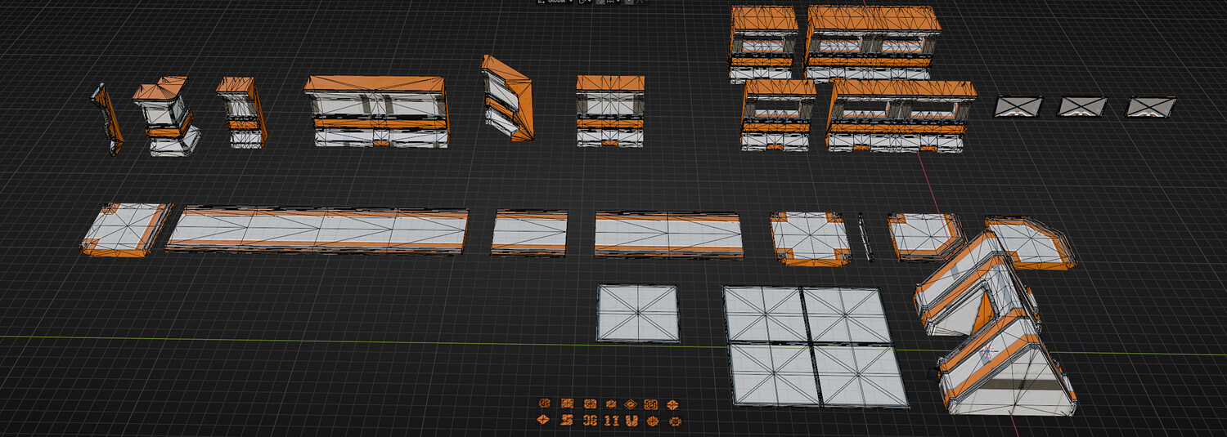The height and width of the screenshot is (437, 1227).
Task: Select the two-story wide window module
Action: [x=872, y=42]
